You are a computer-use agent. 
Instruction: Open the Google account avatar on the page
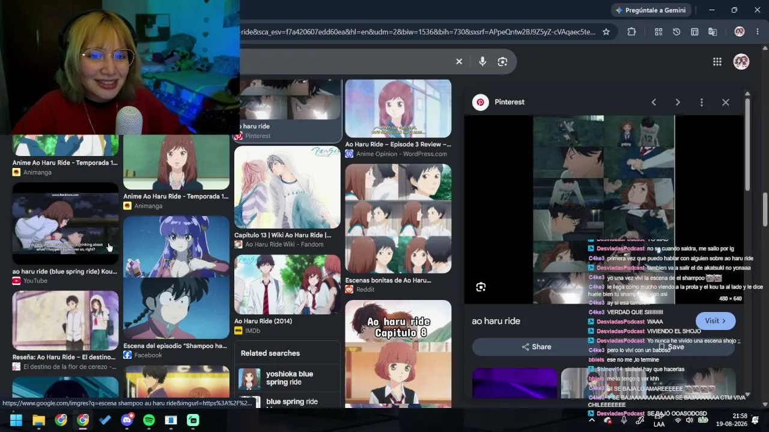(741, 61)
